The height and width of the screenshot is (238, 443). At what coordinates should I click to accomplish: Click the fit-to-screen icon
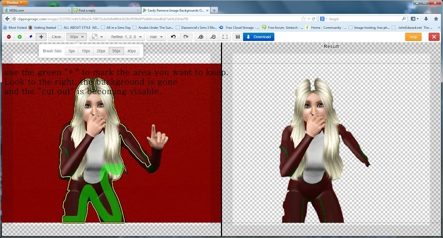[x=225, y=37]
